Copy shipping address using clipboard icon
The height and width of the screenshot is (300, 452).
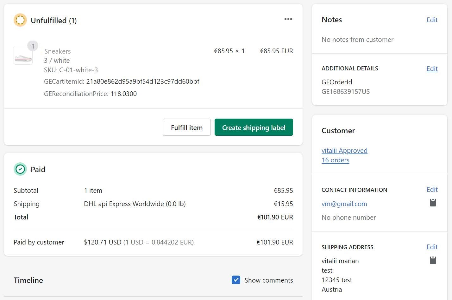(x=433, y=260)
